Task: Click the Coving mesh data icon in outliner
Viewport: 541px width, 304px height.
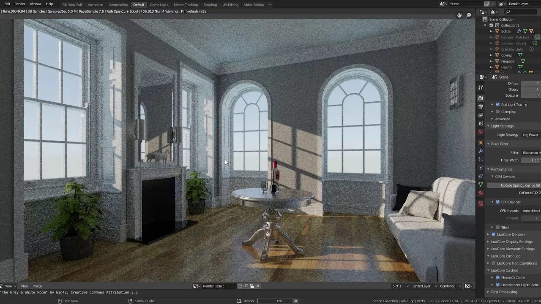Action: click(x=520, y=55)
